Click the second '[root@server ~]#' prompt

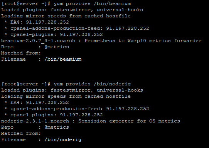pos(26,84)
